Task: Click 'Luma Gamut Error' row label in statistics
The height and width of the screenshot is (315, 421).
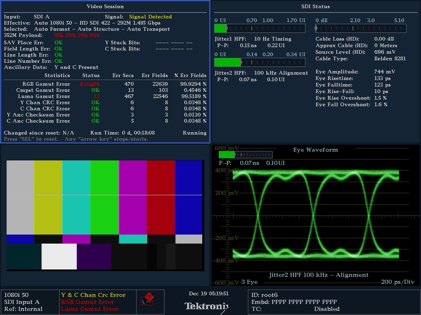Action: 44,96
